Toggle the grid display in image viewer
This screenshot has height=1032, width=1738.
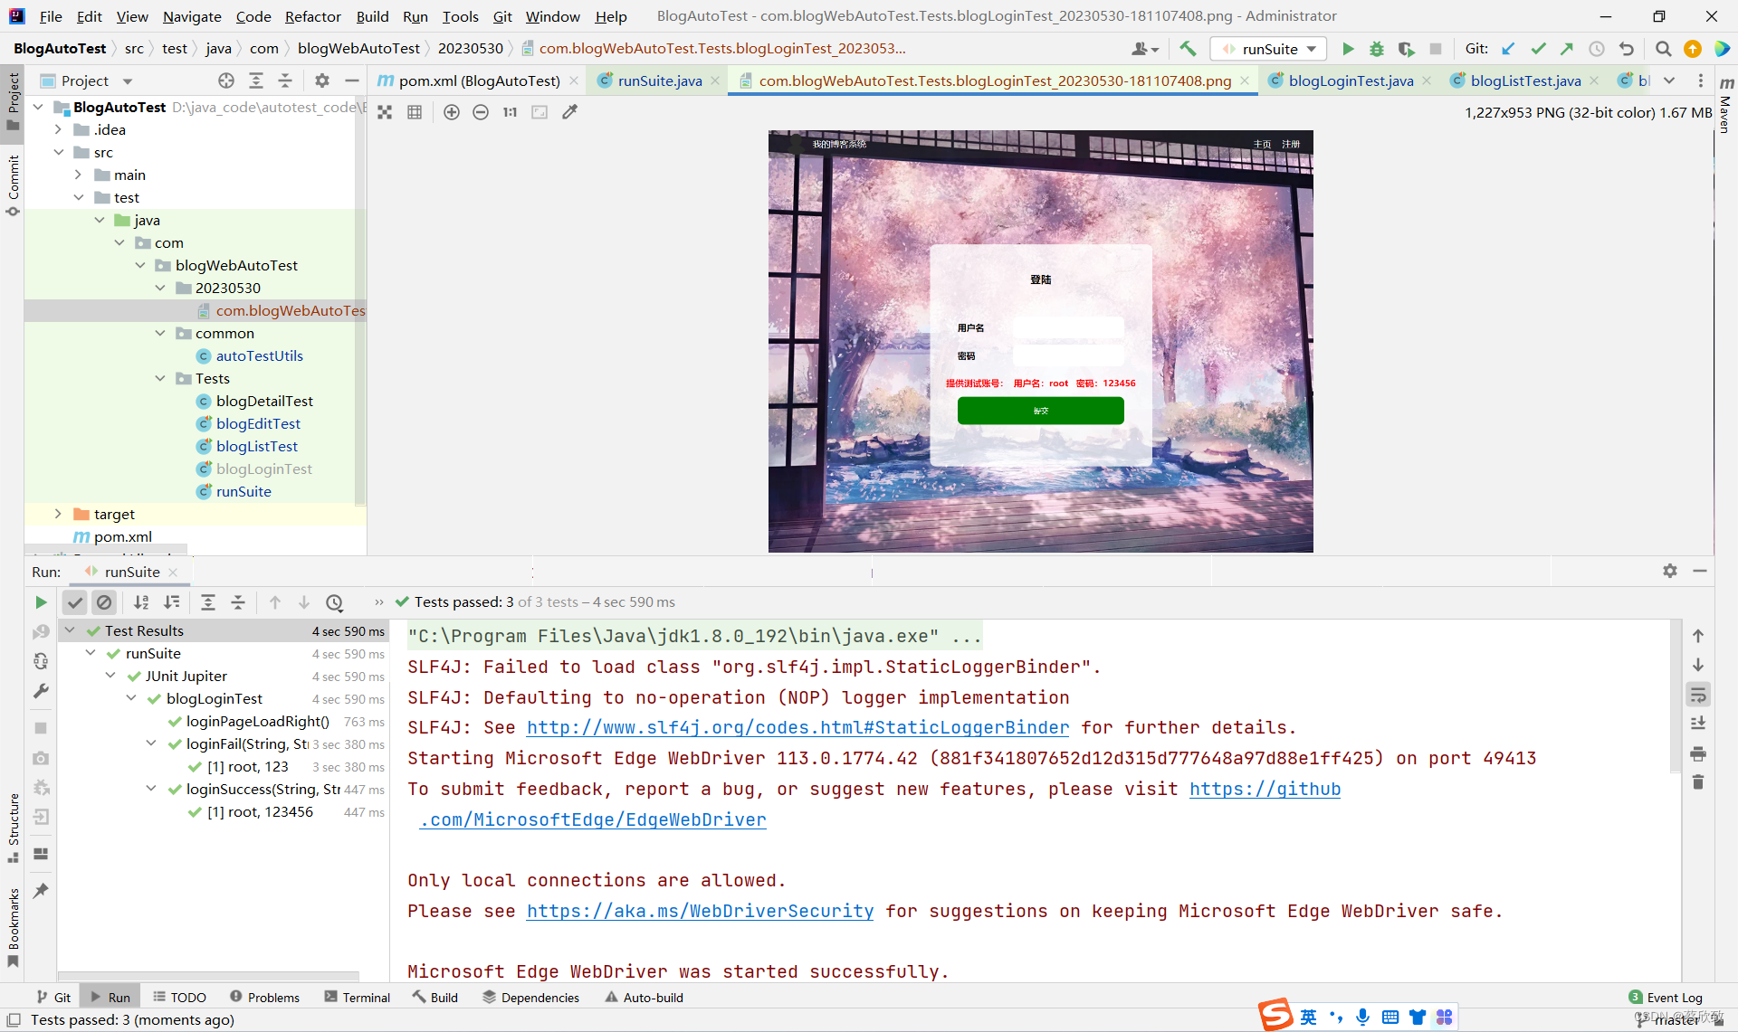click(415, 112)
